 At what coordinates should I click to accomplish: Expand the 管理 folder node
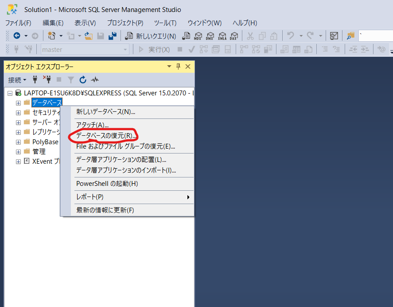(x=18, y=152)
